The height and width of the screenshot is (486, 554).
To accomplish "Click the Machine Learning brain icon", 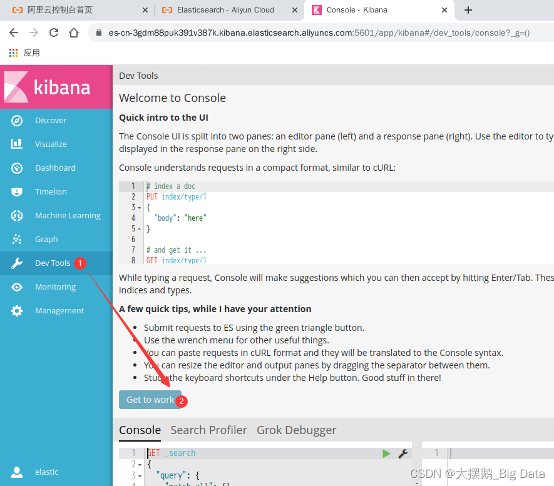I will coord(17,215).
